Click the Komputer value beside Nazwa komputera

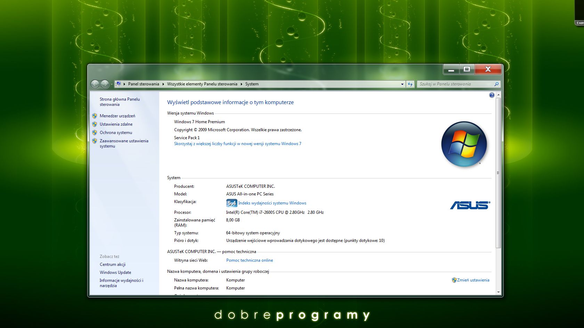click(236, 280)
